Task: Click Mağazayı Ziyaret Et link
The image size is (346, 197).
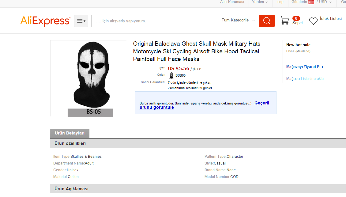Action: click(305, 67)
